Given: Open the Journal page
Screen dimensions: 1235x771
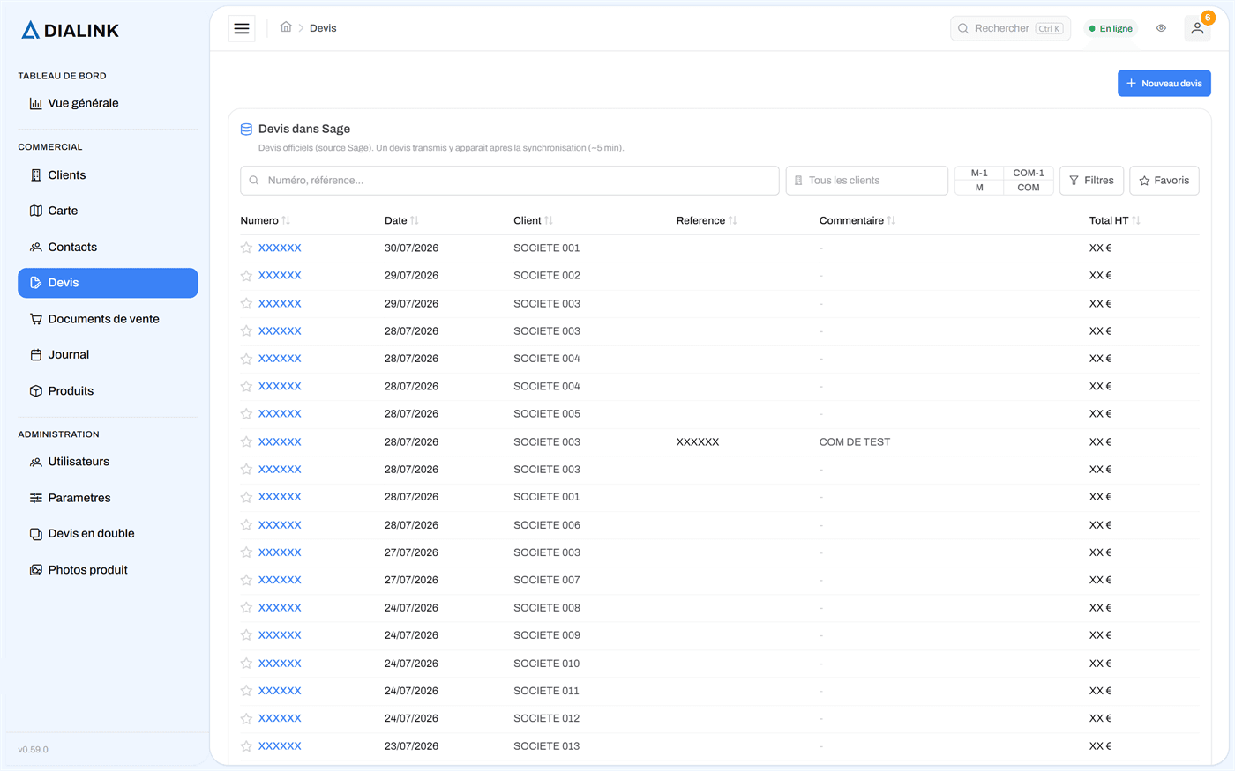Looking at the screenshot, I should (108, 355).
